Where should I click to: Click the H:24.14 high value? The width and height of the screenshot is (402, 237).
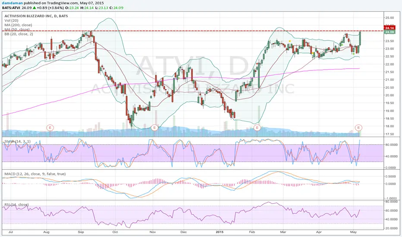click(88, 8)
